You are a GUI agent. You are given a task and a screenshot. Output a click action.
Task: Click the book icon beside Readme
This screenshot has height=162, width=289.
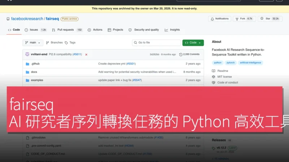point(213,71)
